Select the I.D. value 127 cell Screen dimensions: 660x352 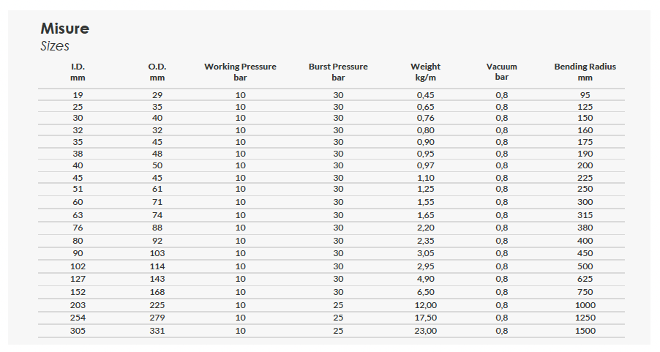[x=78, y=279]
